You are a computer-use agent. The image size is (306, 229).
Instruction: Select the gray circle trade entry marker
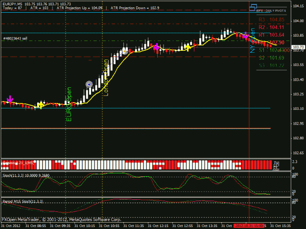click(x=89, y=84)
